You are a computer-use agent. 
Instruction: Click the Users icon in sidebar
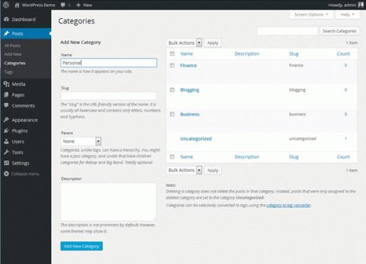(x=6, y=141)
